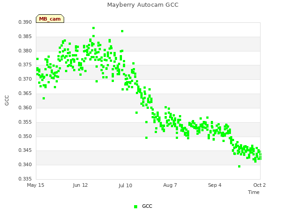Click the Jul 10 x-axis label
This screenshot has width=287, height=215.
(x=126, y=185)
